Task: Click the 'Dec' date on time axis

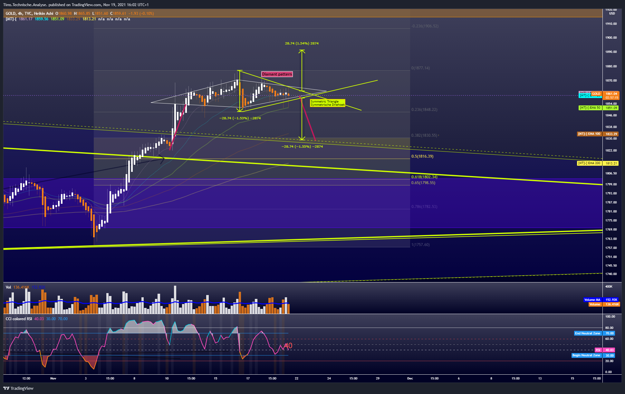Action: point(410,378)
